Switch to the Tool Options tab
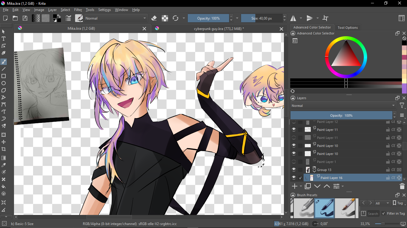This screenshot has width=407, height=228. point(347,28)
